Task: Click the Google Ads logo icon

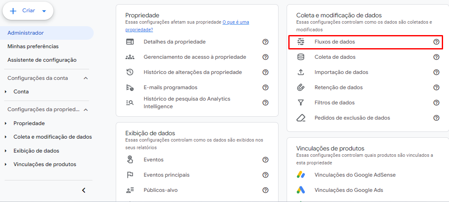Action: click(x=301, y=190)
